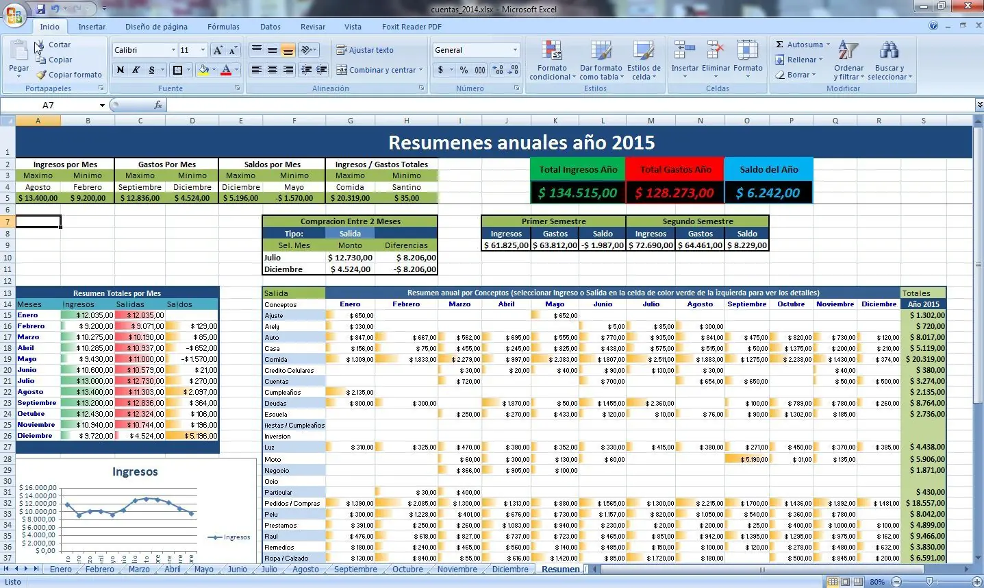This screenshot has height=588, width=984.
Task: Expand the arrow next to the font color A
Action: pyautogui.click(x=236, y=70)
